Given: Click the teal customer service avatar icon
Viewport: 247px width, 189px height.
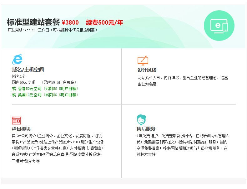Looking at the screenshot, I should 141,119.
